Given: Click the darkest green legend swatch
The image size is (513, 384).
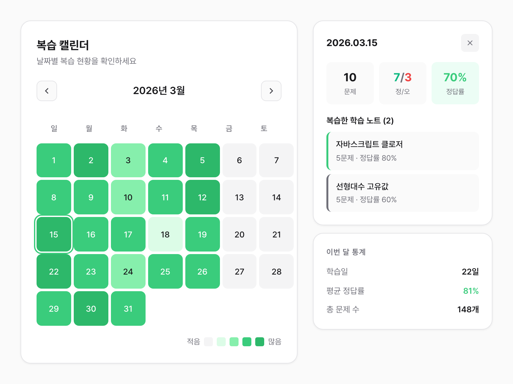Looking at the screenshot, I should pyautogui.click(x=260, y=342).
